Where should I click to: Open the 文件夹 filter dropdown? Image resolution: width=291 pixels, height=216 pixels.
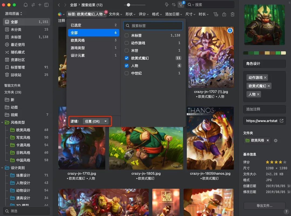tap(116, 14)
